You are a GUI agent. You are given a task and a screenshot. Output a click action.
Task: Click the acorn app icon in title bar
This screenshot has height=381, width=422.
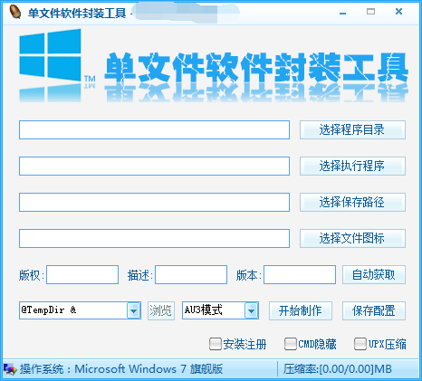(x=15, y=12)
